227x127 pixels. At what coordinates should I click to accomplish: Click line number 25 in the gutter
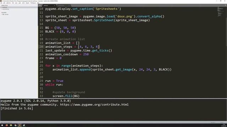41,66
